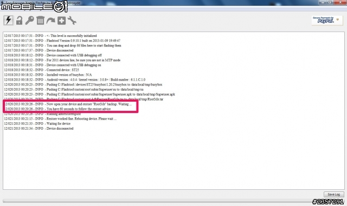Select log line "Flashtool Version 0.9.10.1 built on"
347x206 pixels.
tap(62, 41)
